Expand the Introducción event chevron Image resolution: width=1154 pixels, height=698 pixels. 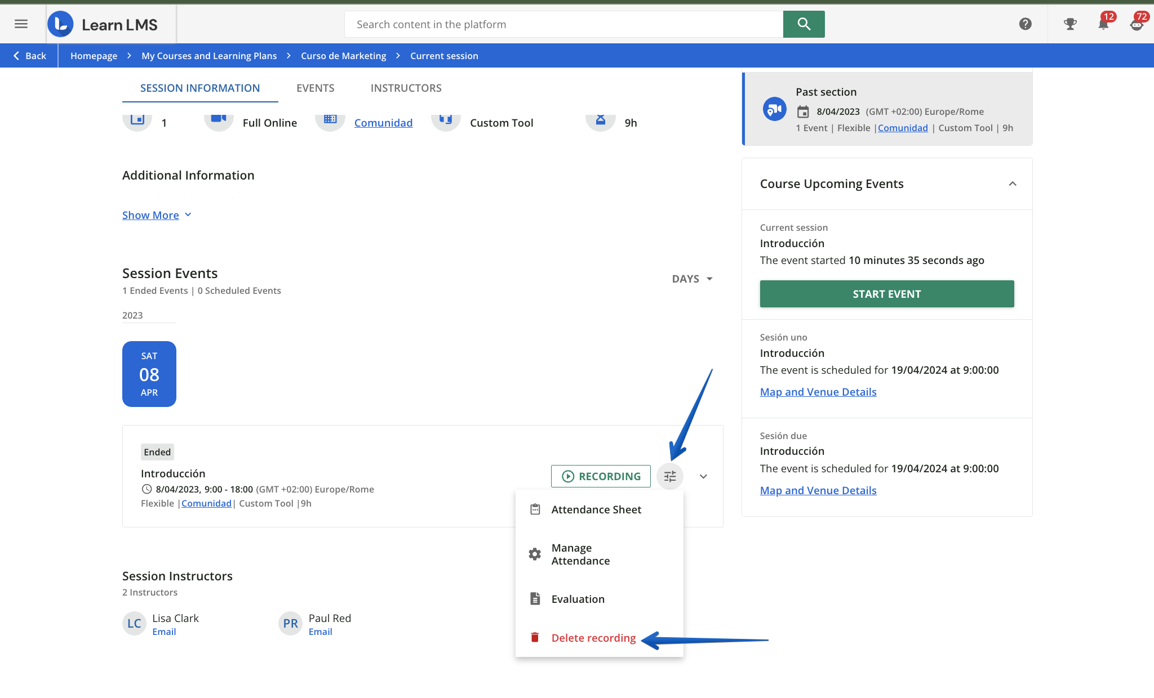coord(703,476)
